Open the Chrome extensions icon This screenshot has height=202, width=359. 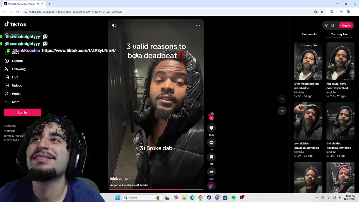[x=331, y=12]
